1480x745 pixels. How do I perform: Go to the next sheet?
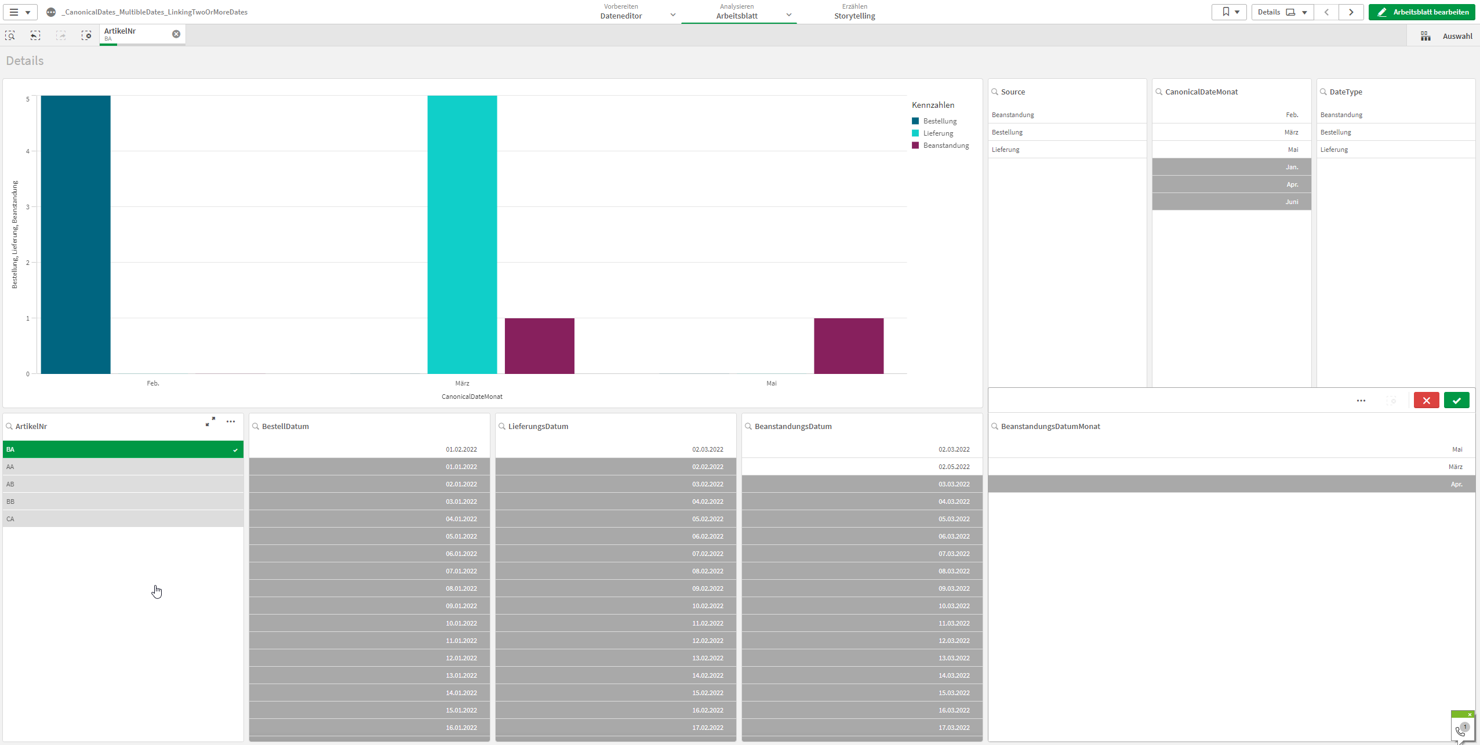tap(1351, 12)
